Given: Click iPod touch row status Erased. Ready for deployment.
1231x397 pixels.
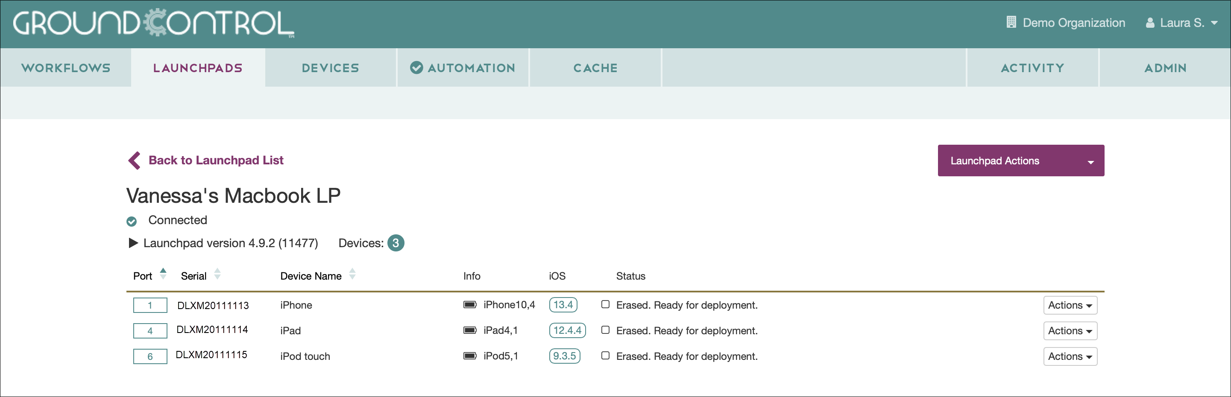Looking at the screenshot, I should 687,356.
